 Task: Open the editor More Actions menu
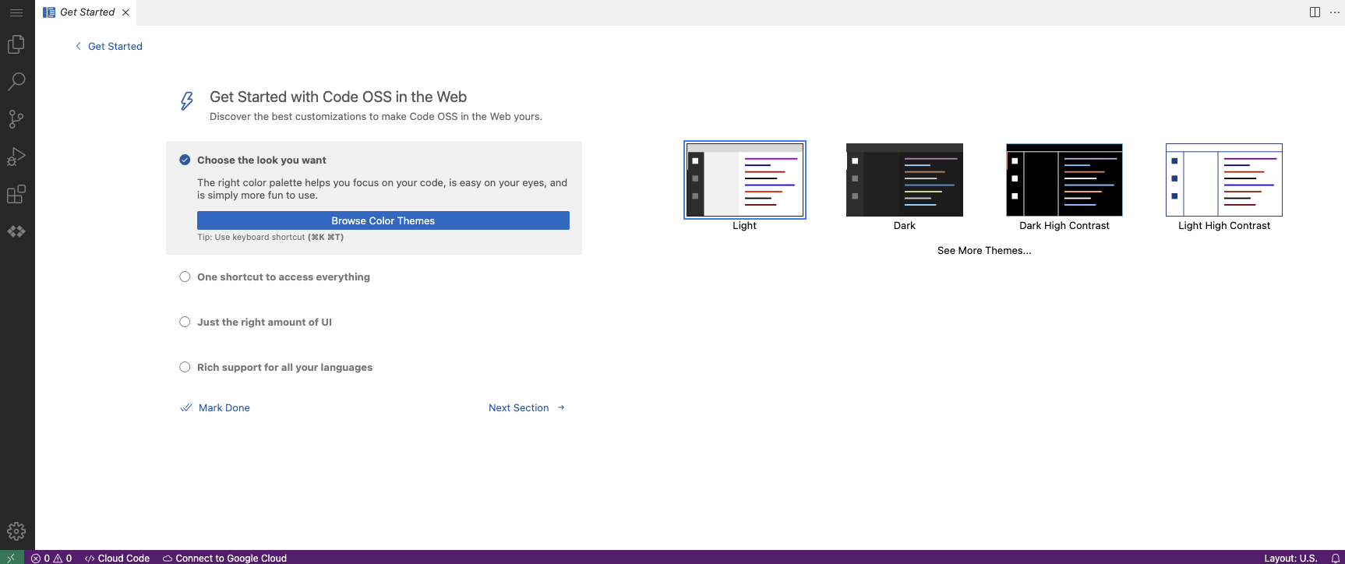1335,12
